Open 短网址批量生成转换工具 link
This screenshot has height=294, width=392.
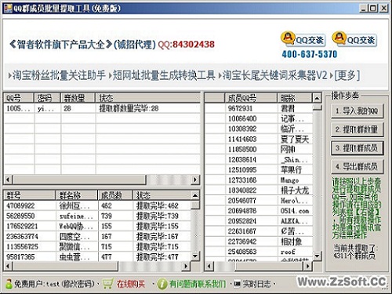point(164,75)
